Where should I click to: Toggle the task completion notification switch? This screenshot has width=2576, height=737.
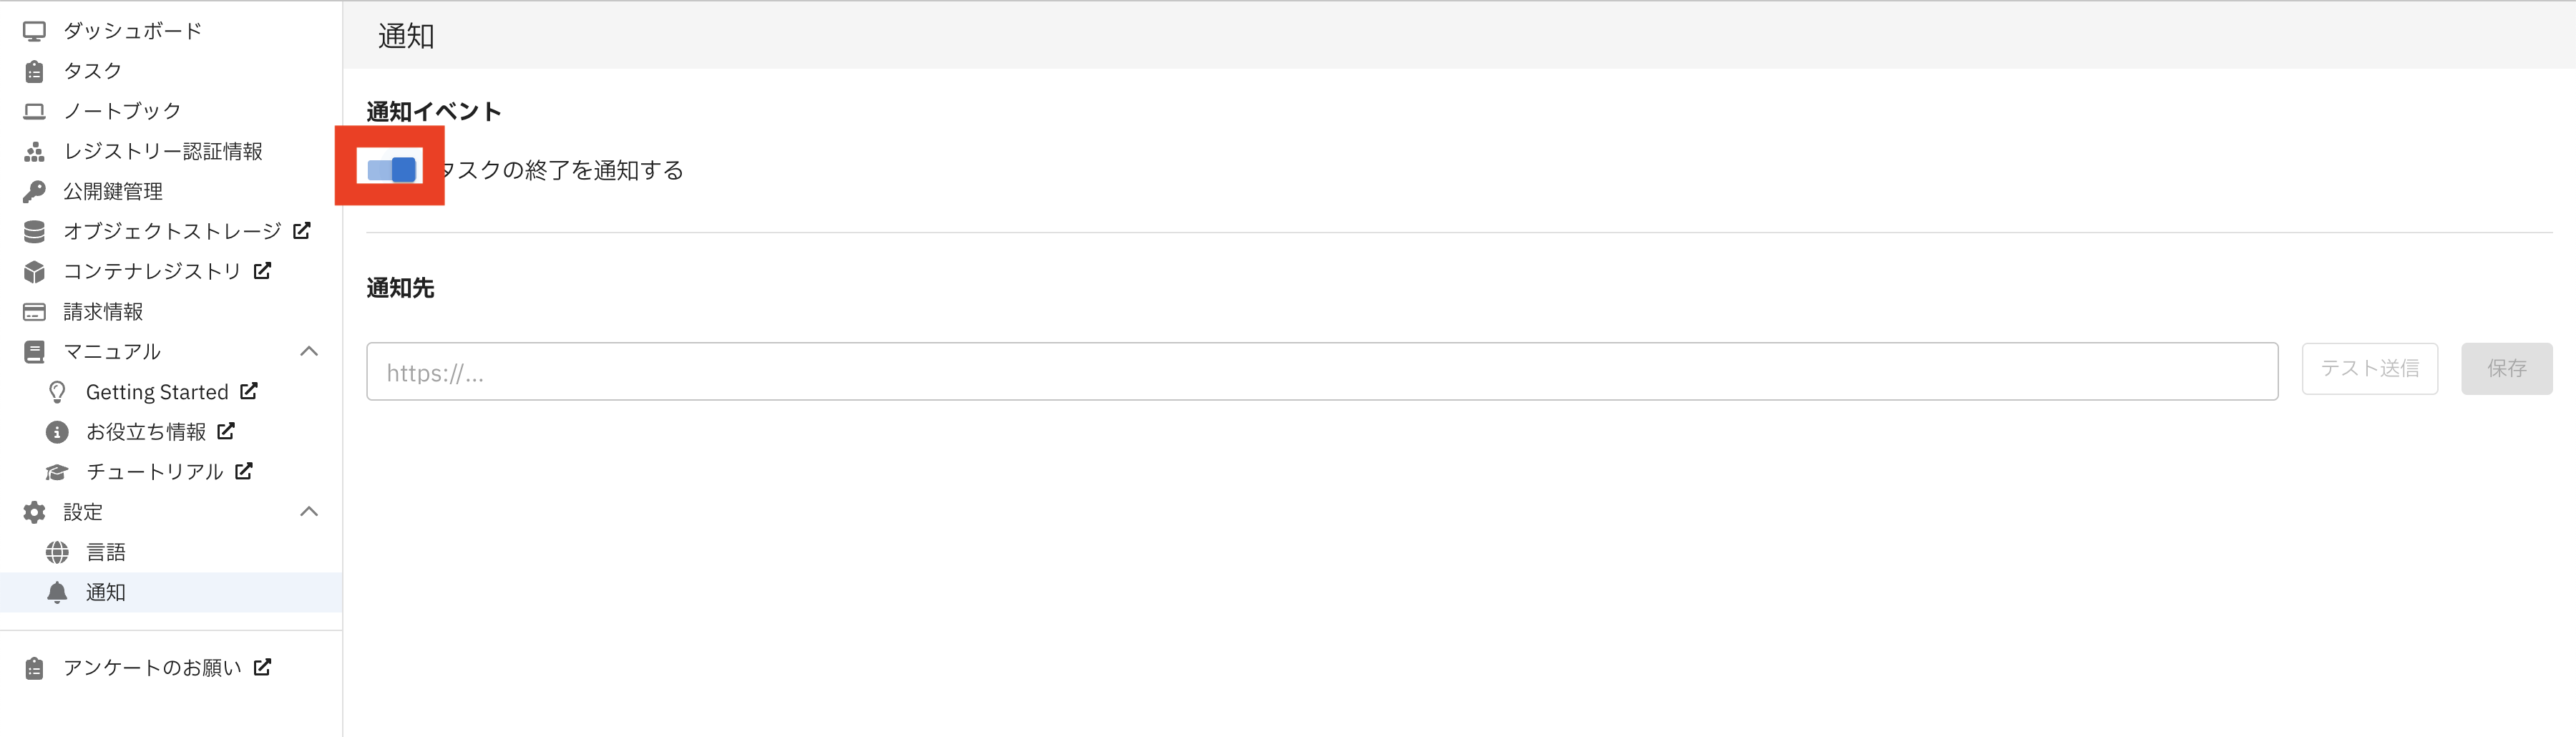(391, 169)
